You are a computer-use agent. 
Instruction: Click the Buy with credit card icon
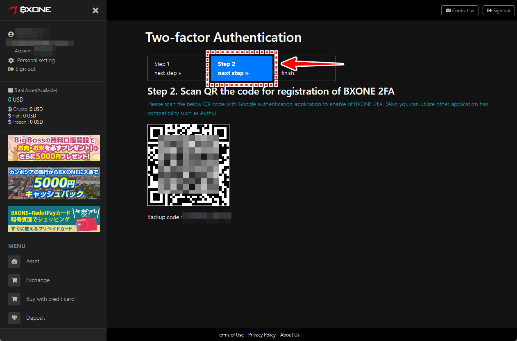point(14,299)
